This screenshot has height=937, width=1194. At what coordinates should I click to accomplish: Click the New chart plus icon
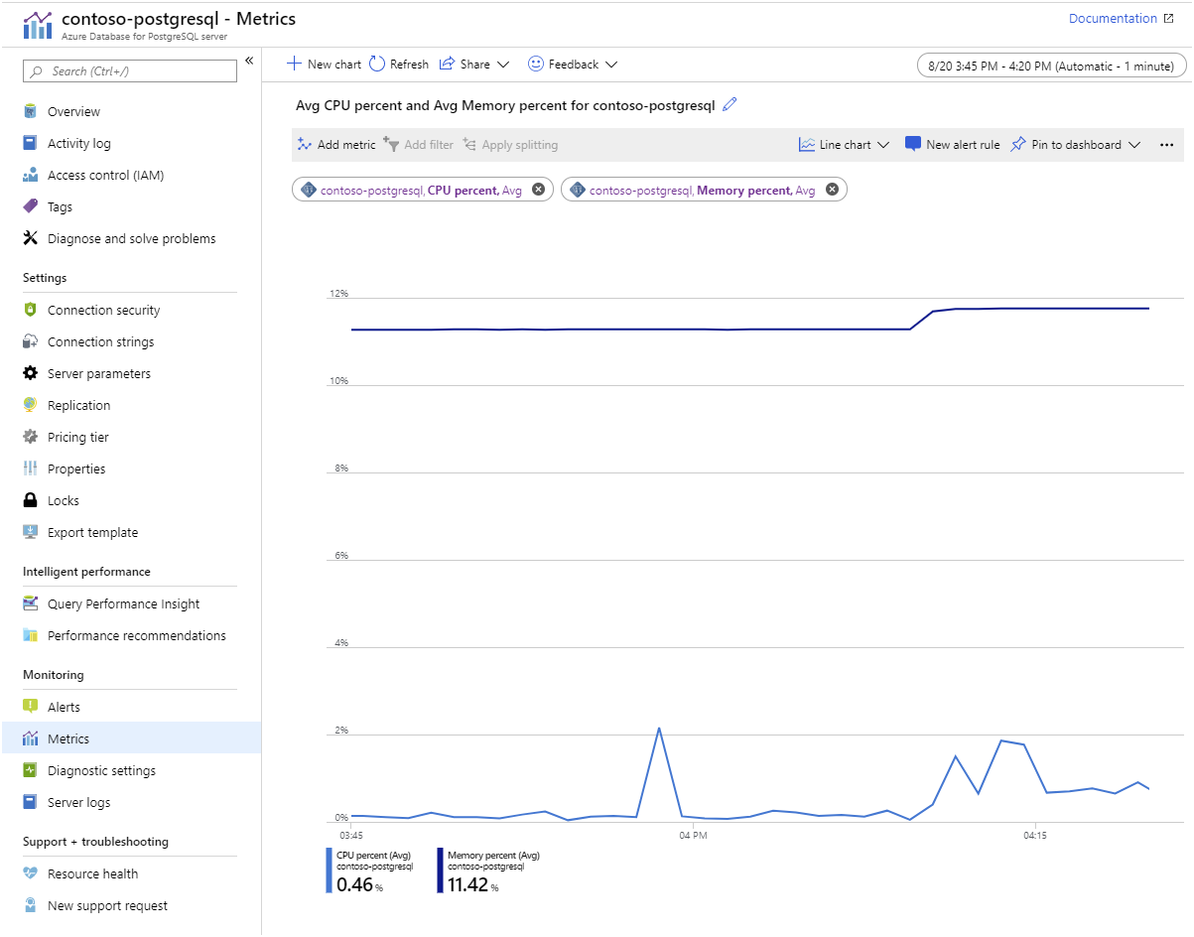(x=294, y=64)
